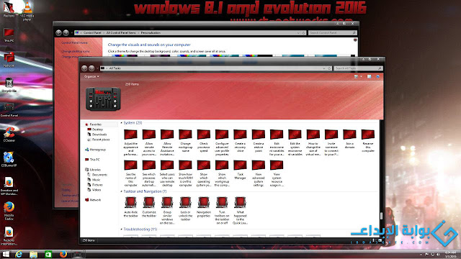Screen dimensions: 461x259
Task: Open 'Show how much RAM is on this computer'
Action: (x=185, y=173)
